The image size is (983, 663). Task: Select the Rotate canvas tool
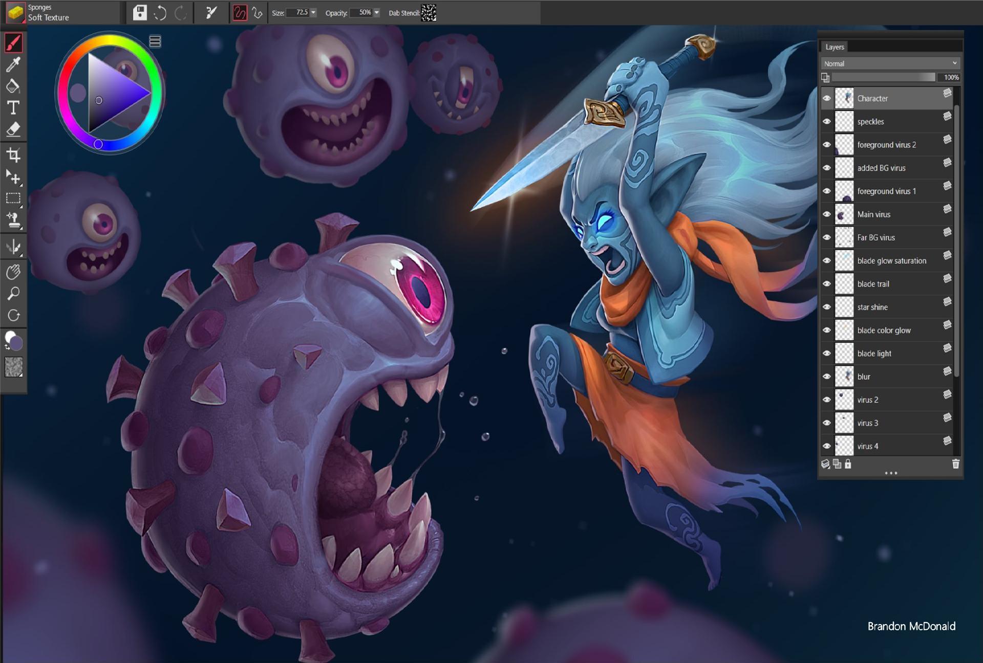coord(13,315)
